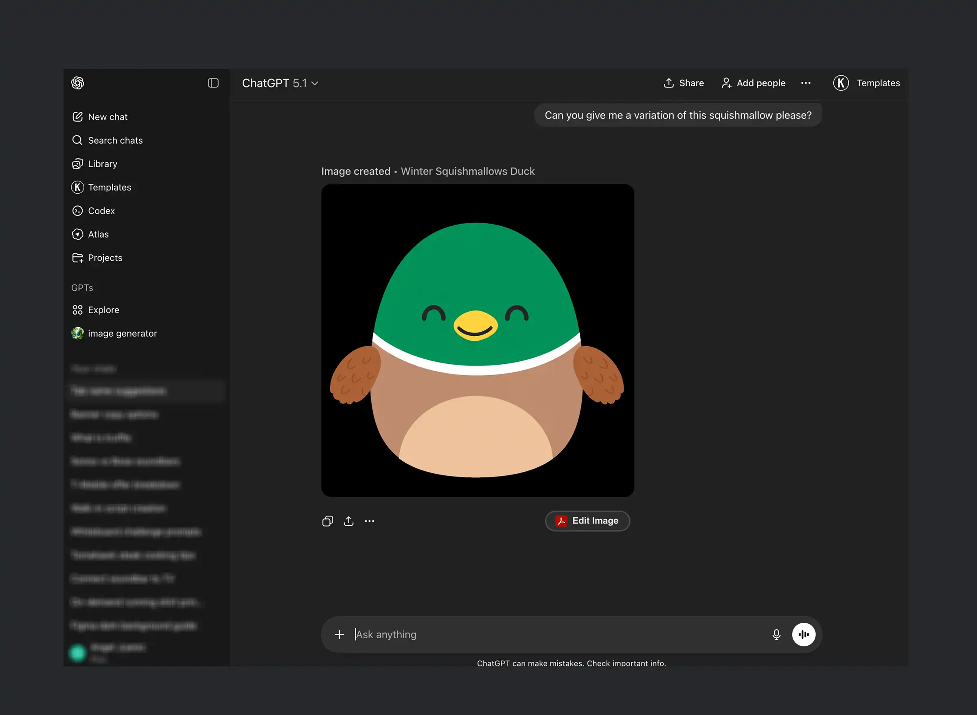Open more actions below the image

[369, 521]
